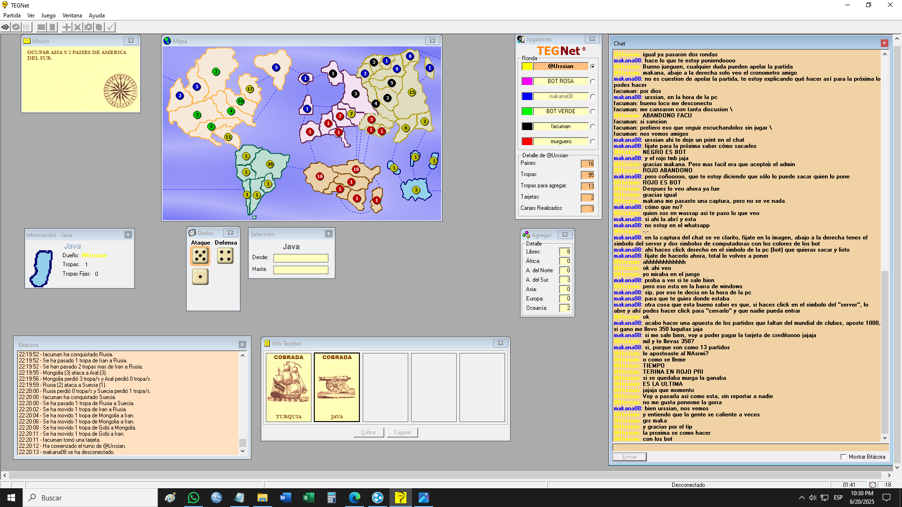Click the defense die showing four

click(x=225, y=256)
